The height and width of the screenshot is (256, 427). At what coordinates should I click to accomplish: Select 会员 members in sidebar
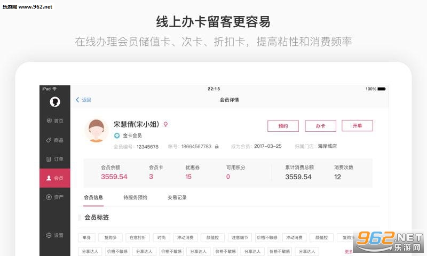coord(55,178)
